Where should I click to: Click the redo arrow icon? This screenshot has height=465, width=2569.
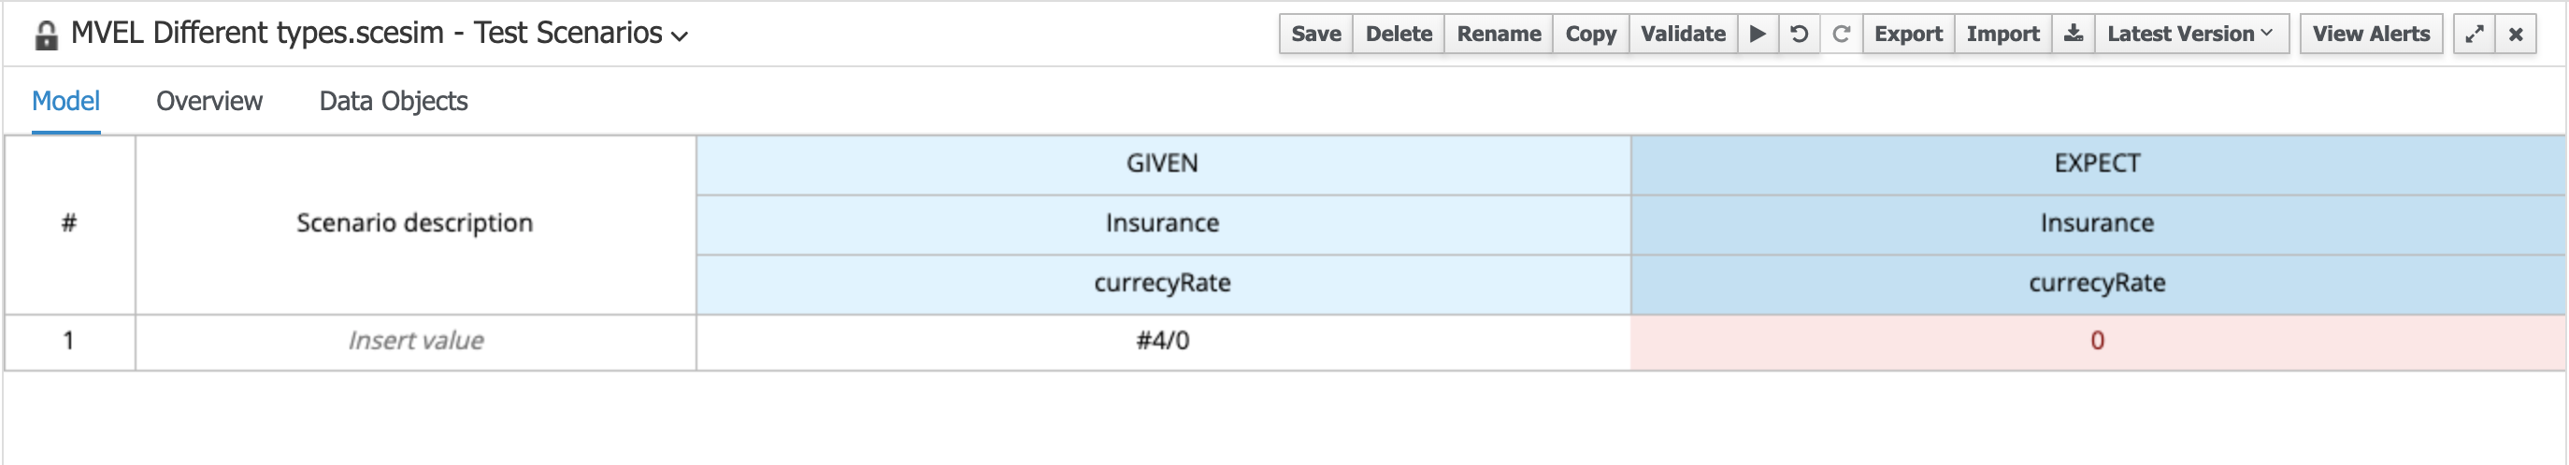pyautogui.click(x=1841, y=34)
